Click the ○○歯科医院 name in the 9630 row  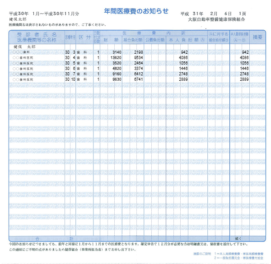click(23, 79)
